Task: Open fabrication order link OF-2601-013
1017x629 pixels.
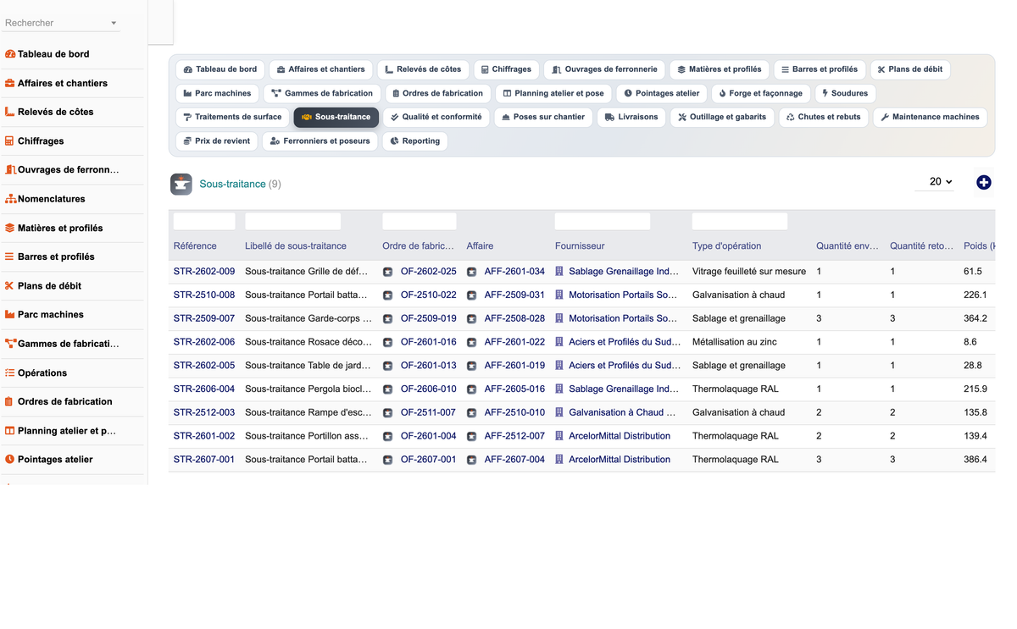Action: coord(428,366)
